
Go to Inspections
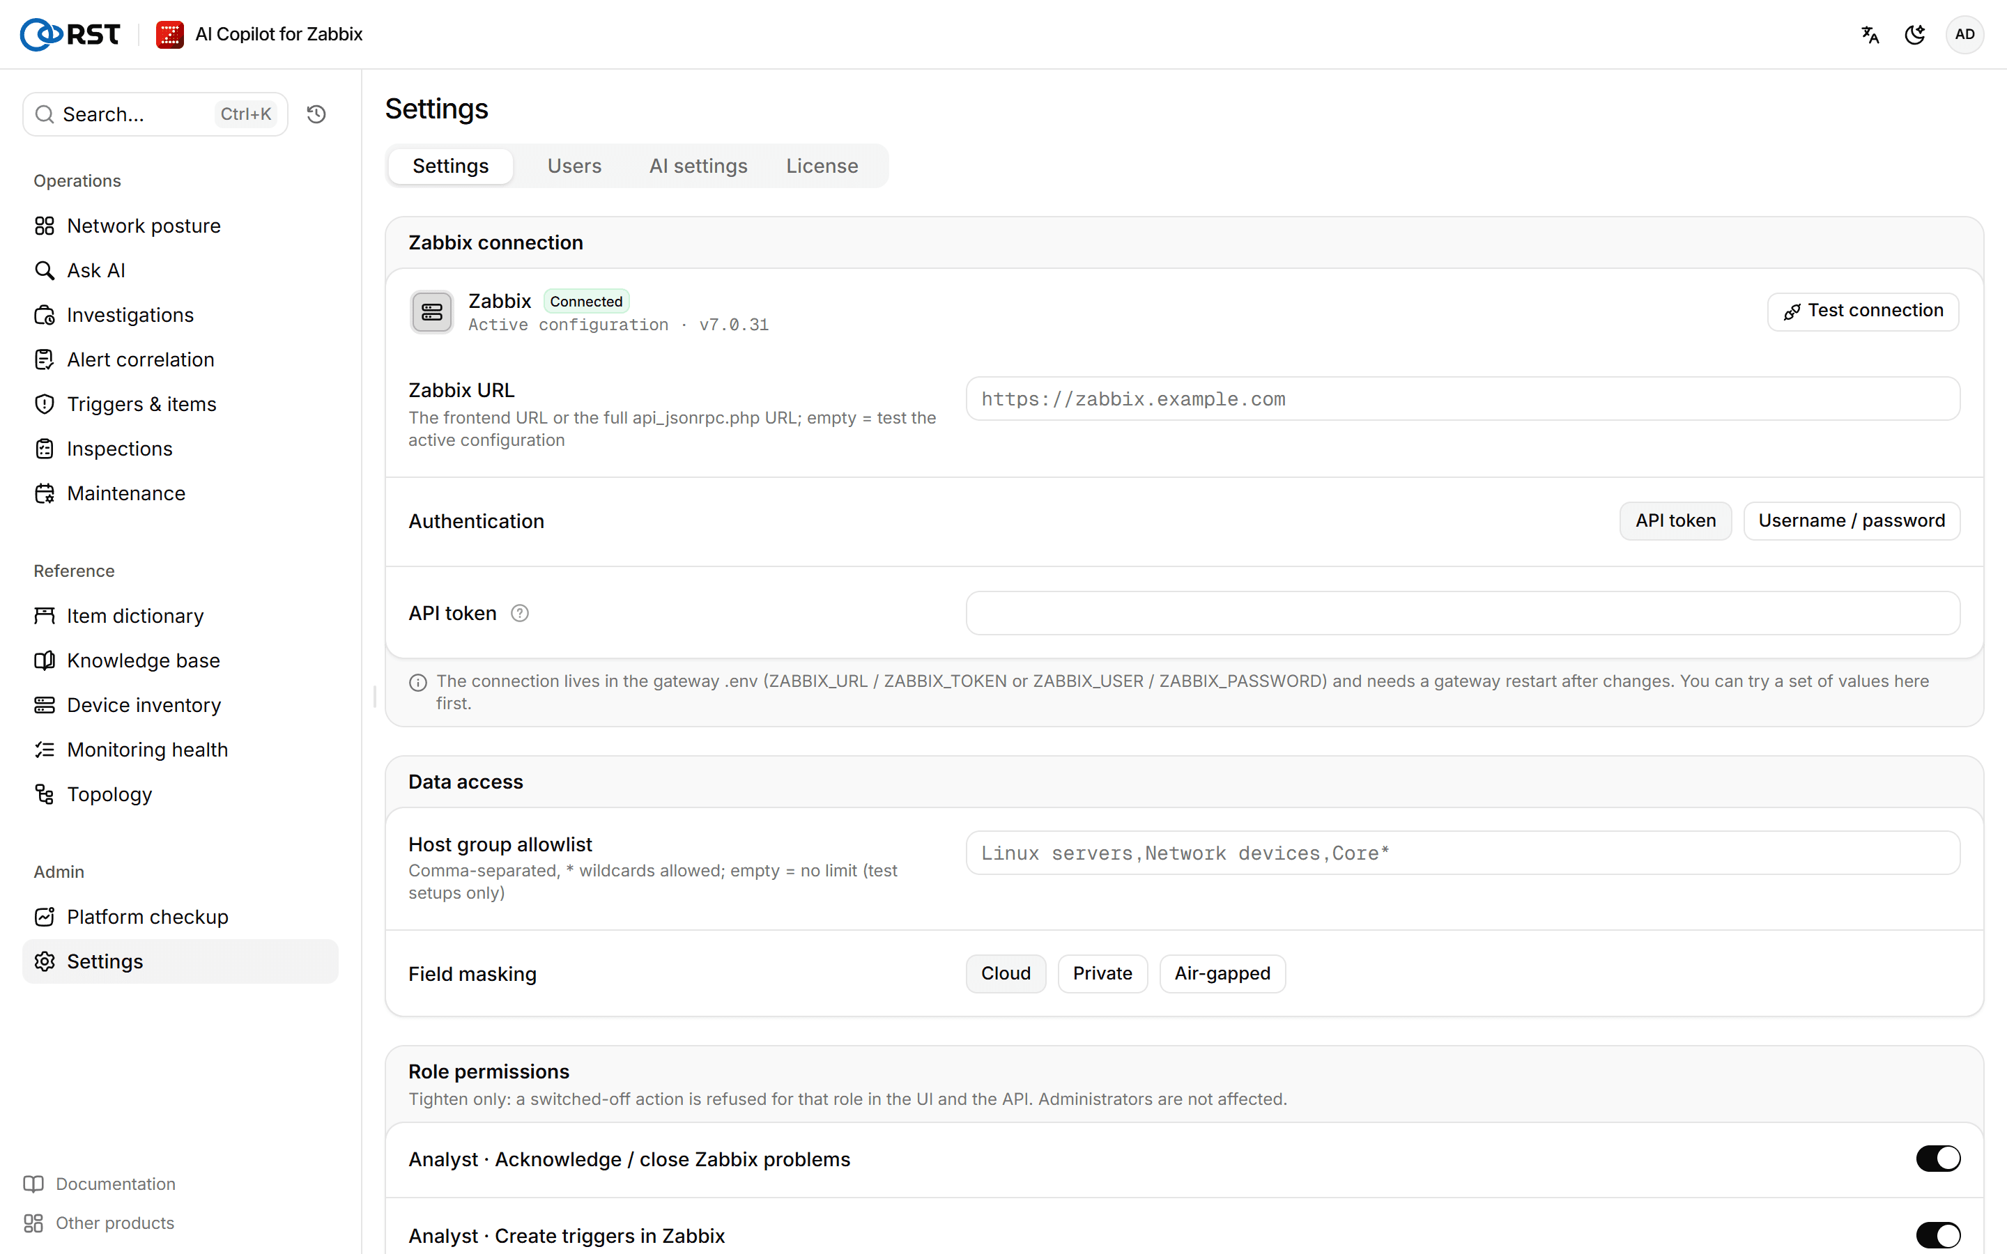(x=180, y=449)
